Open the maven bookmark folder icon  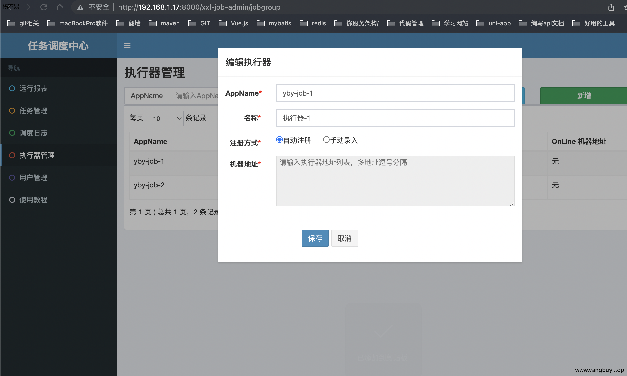click(153, 23)
